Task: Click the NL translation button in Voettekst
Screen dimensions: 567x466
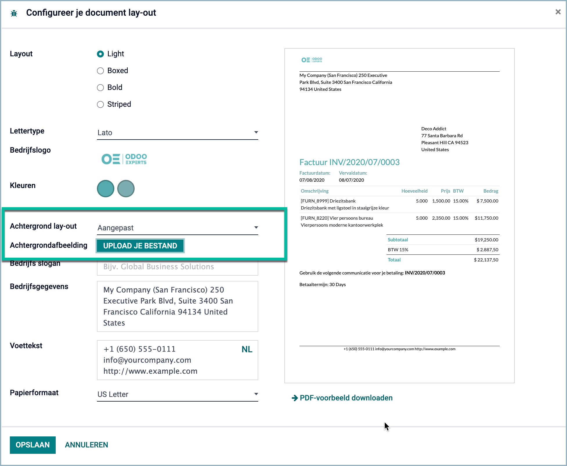Action: point(247,349)
